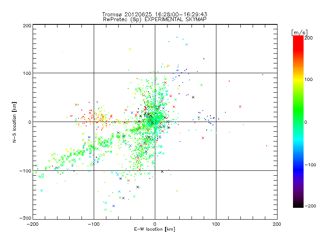This screenshot has height=244, width=326.
Task: Click the lone yellow-green X marker near 150 km north
Action: [x=130, y=49]
